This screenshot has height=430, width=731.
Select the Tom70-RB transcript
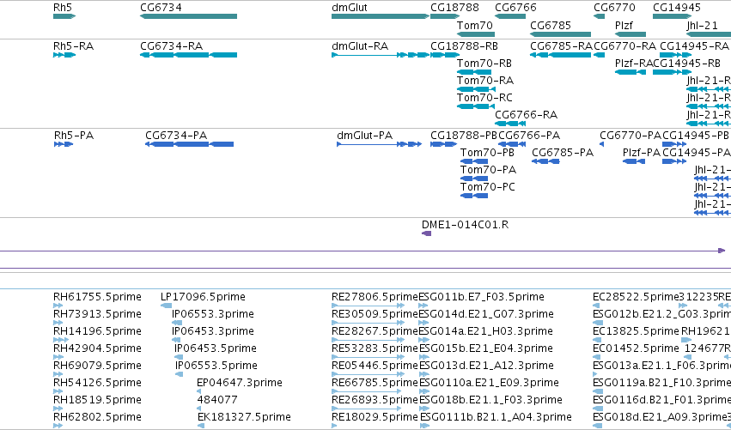click(x=474, y=72)
